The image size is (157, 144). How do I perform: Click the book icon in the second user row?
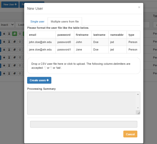[x=14, y=42]
